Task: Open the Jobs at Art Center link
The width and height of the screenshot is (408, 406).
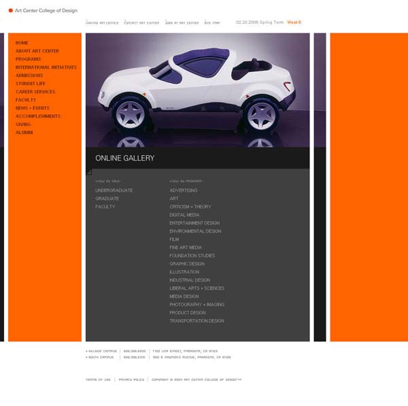Action: point(182,23)
